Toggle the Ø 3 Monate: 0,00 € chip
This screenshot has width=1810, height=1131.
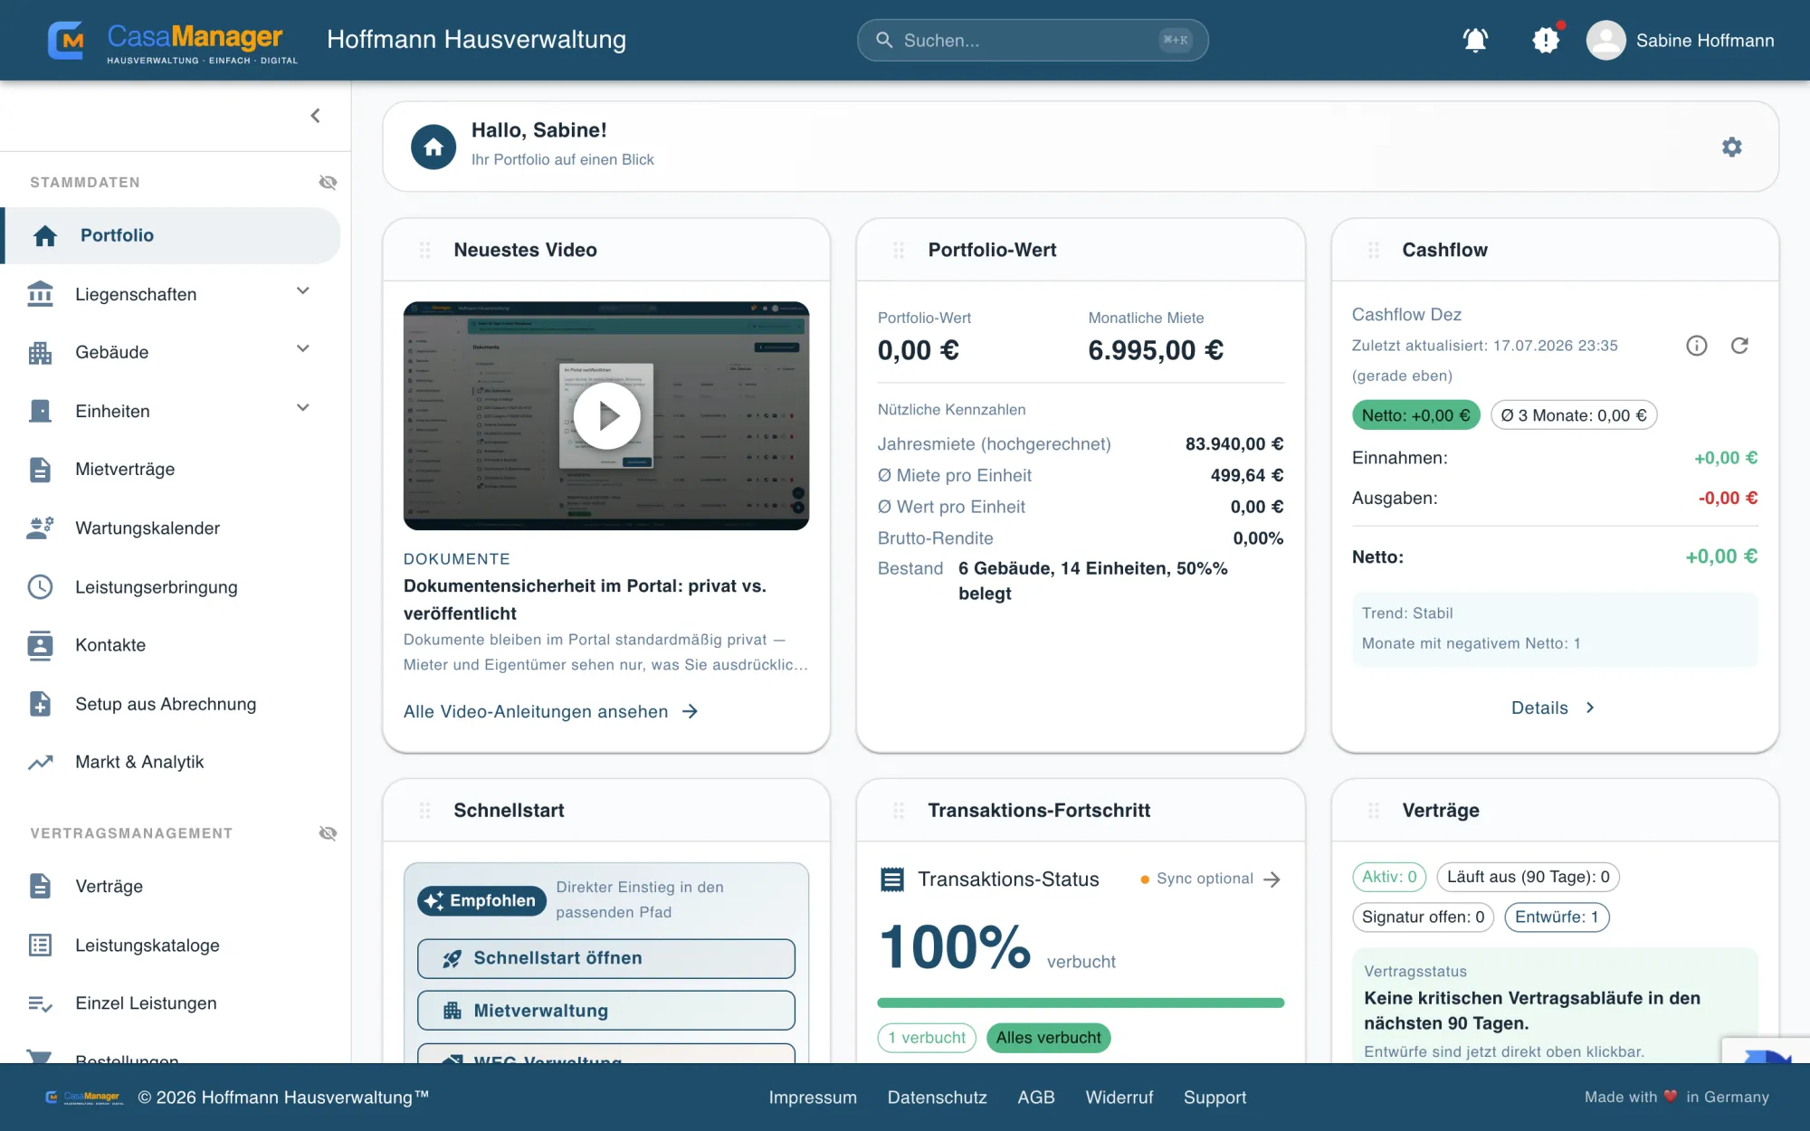point(1574,415)
